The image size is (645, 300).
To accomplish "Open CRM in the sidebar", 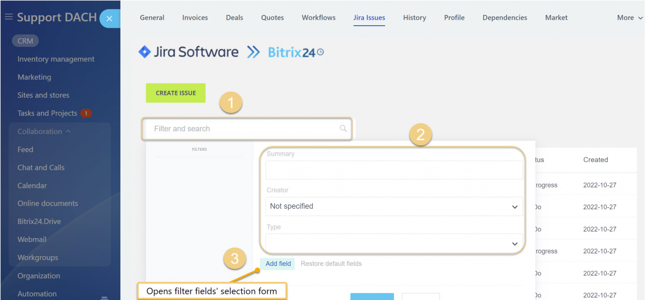I will tap(25, 41).
